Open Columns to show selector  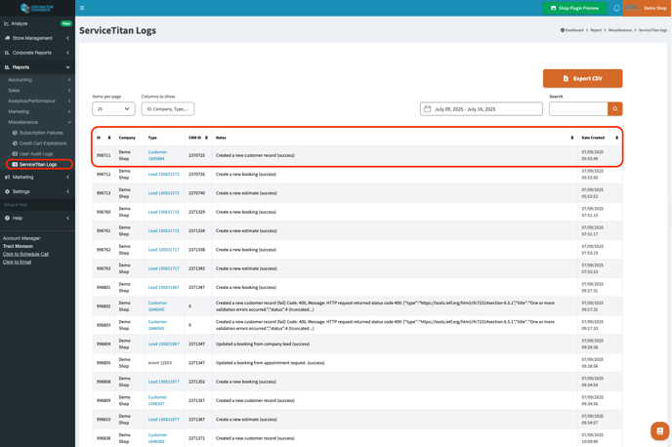pos(168,108)
